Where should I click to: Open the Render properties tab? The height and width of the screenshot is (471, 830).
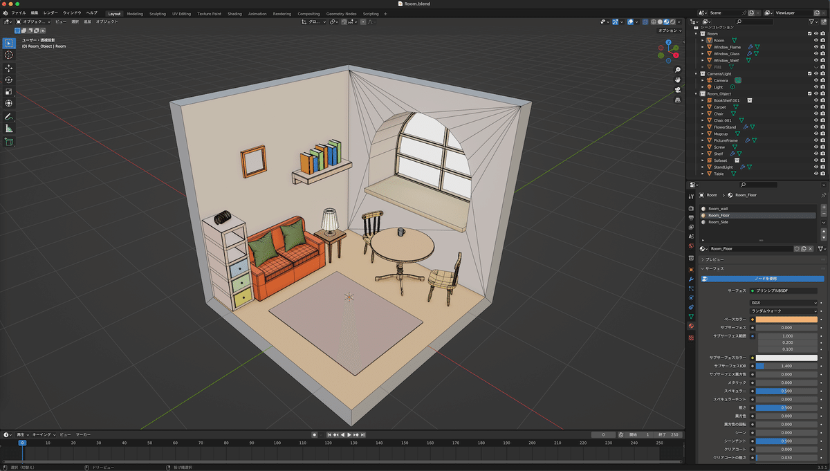tap(691, 207)
